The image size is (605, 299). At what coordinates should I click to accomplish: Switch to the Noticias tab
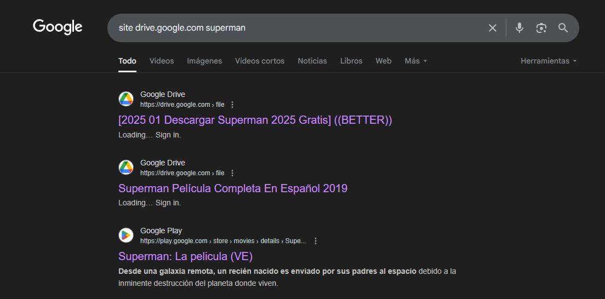point(312,61)
